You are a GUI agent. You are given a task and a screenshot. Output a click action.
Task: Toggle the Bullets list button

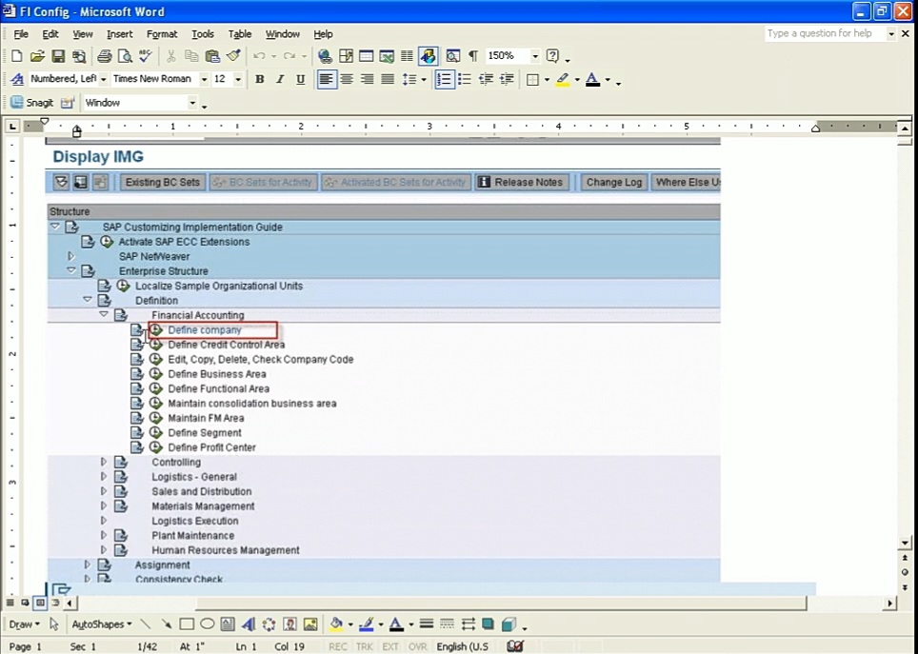tap(465, 79)
